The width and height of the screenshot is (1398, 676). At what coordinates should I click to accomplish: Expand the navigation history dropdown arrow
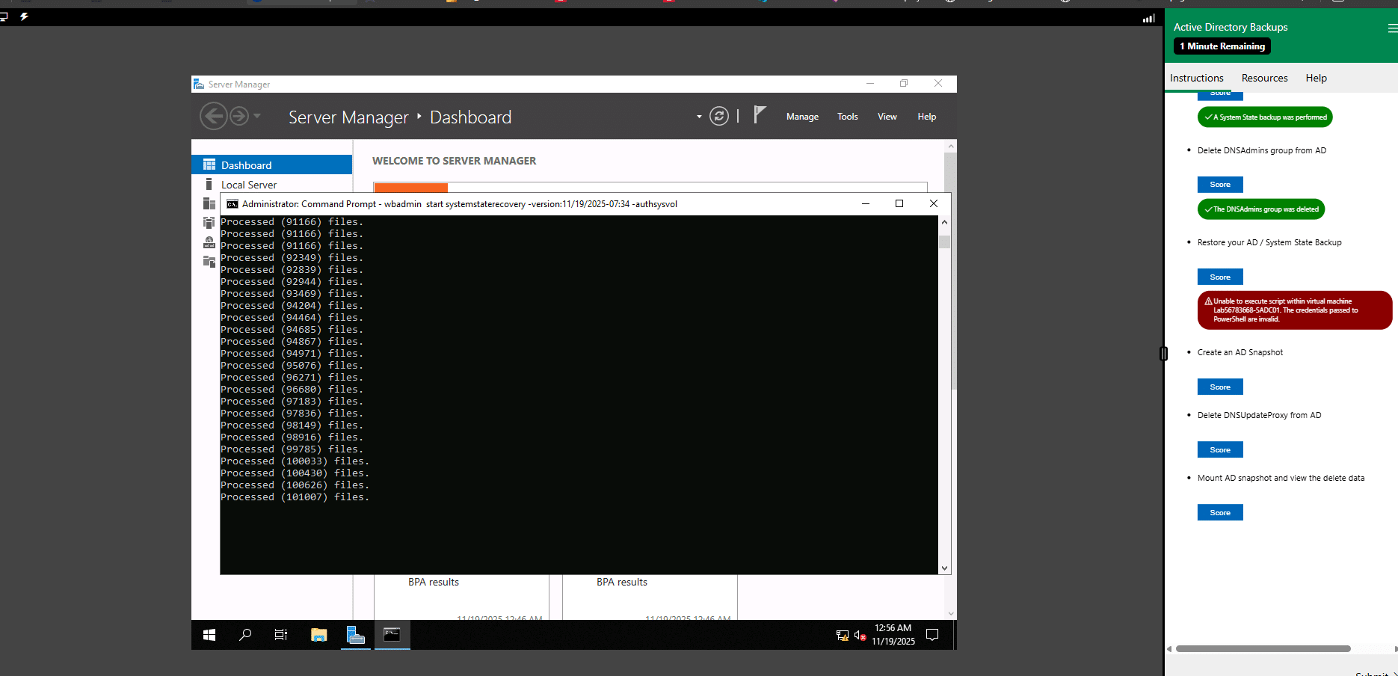[x=257, y=116]
